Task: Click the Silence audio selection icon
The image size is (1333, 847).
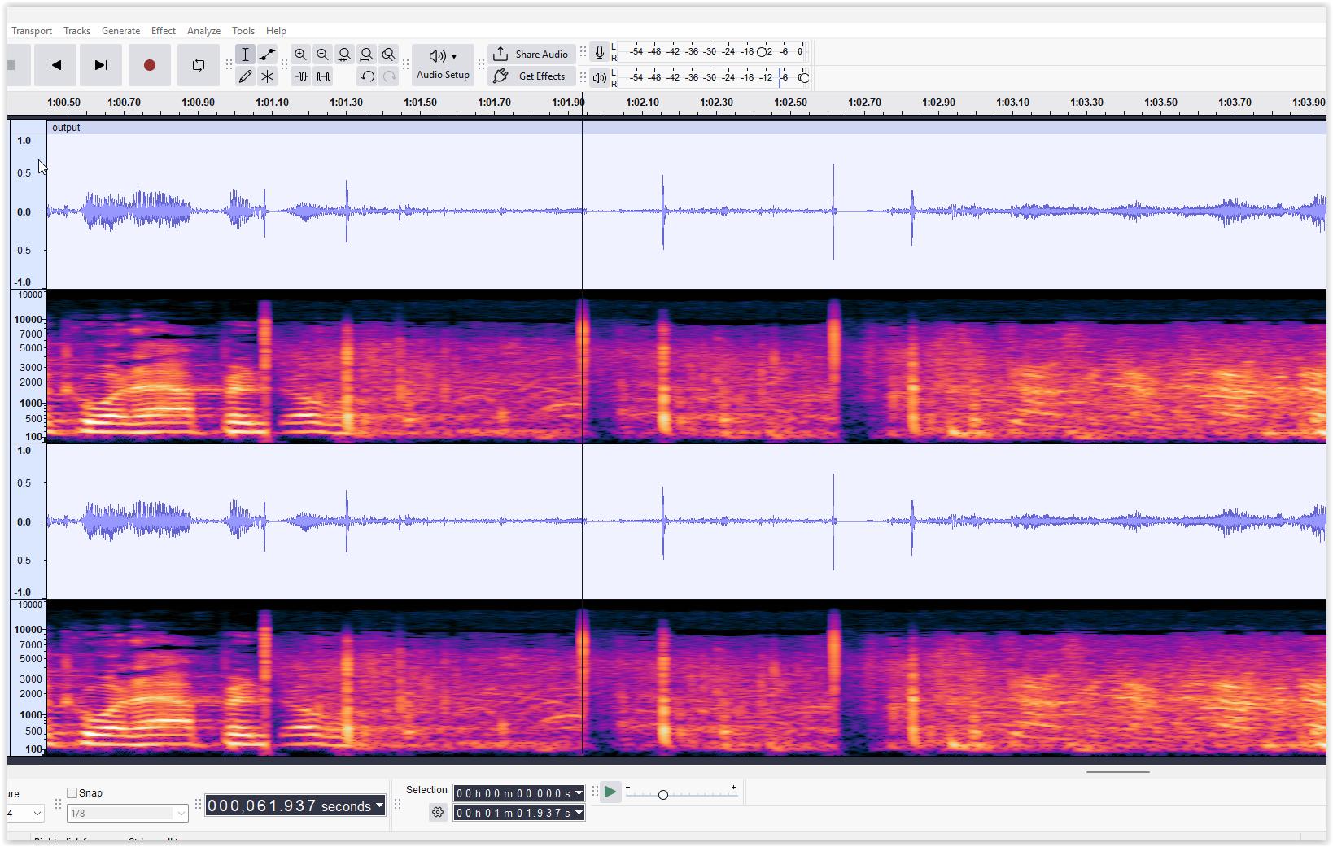Action: 324,76
